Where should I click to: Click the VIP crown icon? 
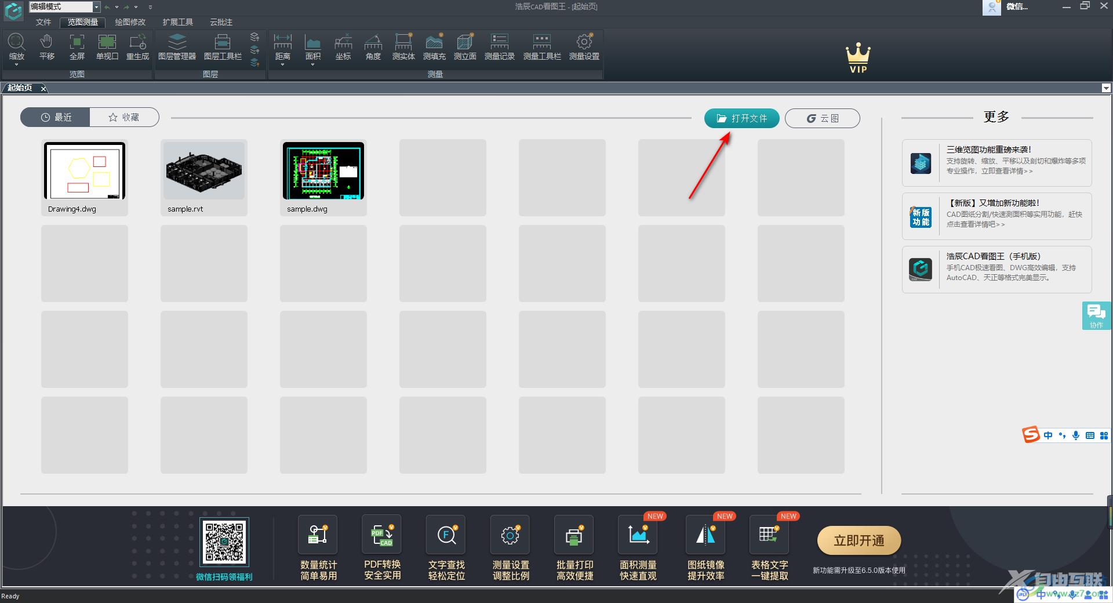point(858,58)
